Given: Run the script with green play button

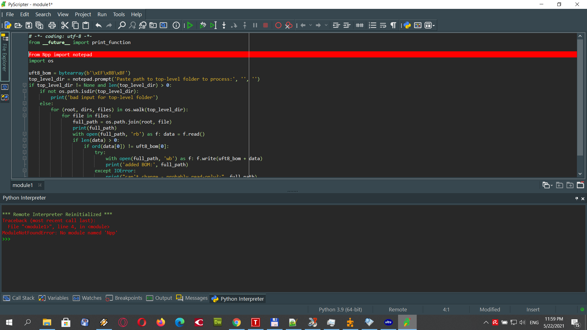Looking at the screenshot, I should [x=190, y=25].
